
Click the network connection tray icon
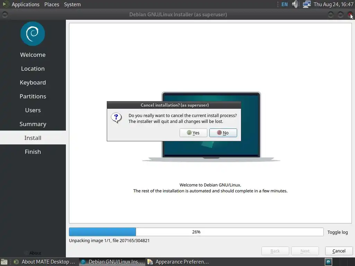pos(307,4)
